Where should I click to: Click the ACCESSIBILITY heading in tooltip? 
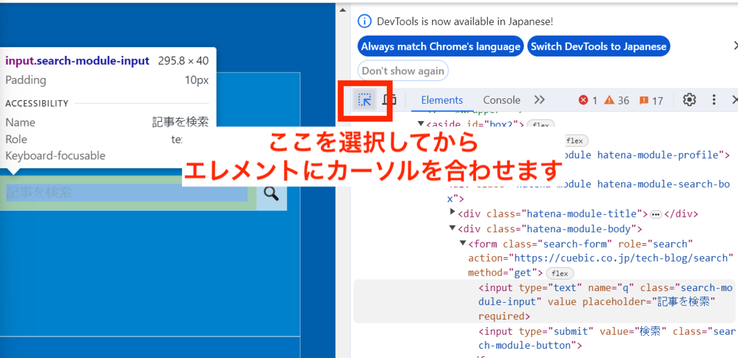[37, 103]
